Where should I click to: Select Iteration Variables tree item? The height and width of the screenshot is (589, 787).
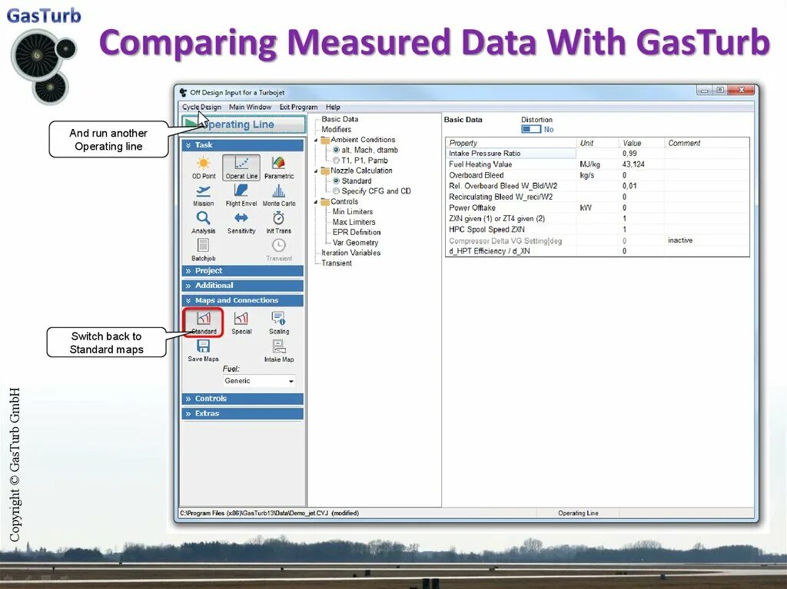click(x=350, y=253)
